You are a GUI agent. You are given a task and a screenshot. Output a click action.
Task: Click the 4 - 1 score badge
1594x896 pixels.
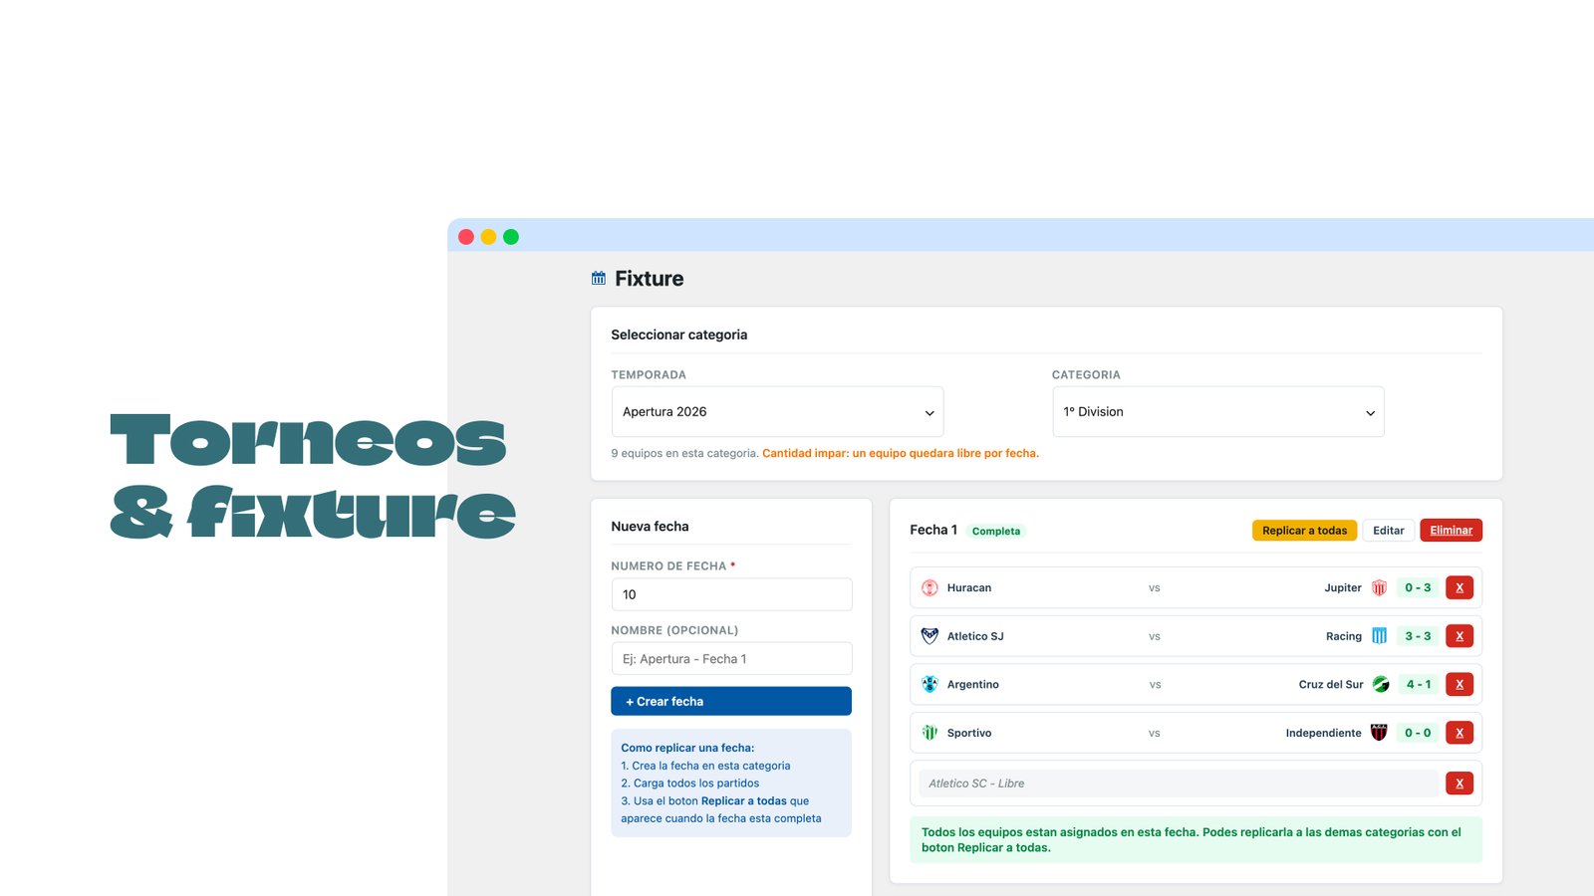click(x=1418, y=684)
